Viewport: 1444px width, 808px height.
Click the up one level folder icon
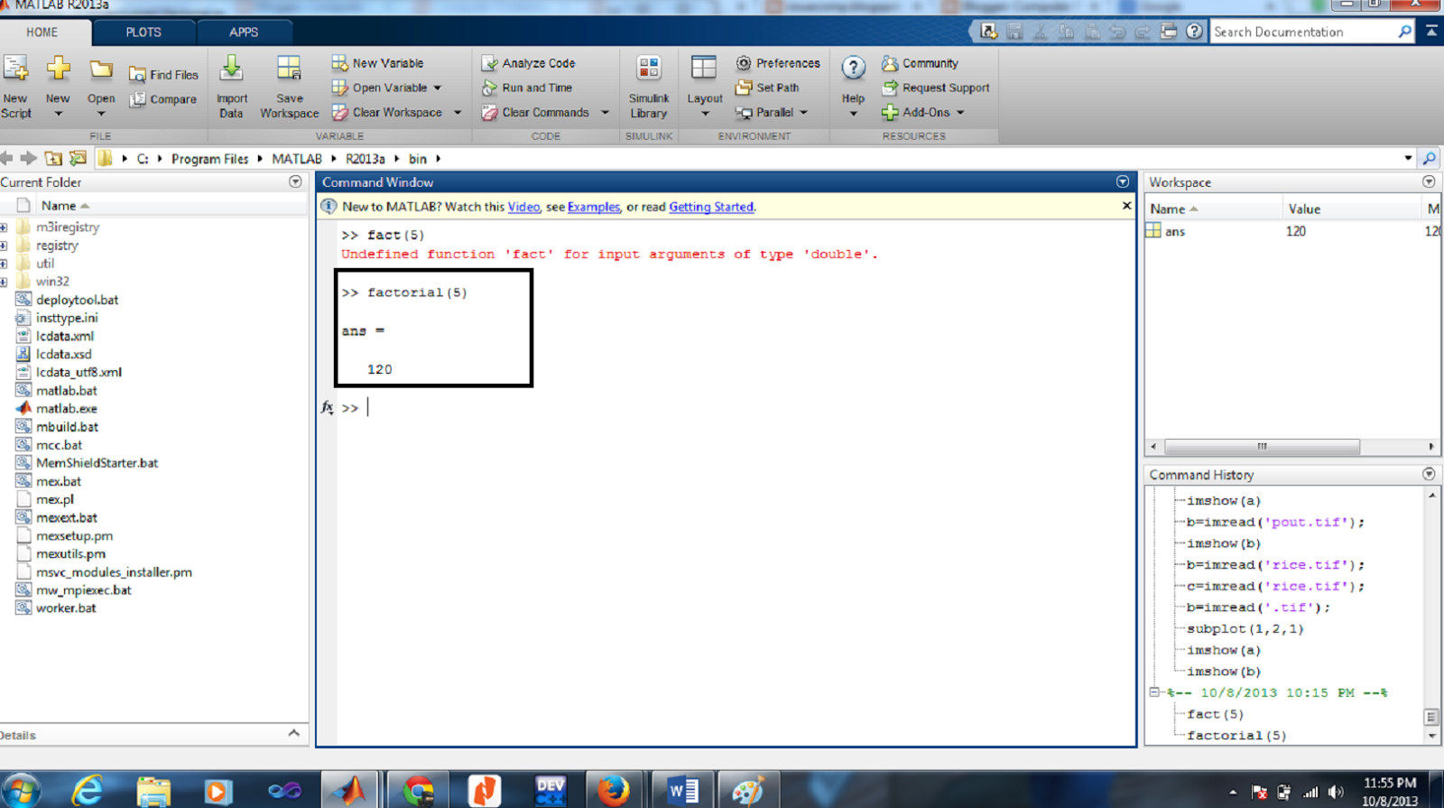click(53, 158)
